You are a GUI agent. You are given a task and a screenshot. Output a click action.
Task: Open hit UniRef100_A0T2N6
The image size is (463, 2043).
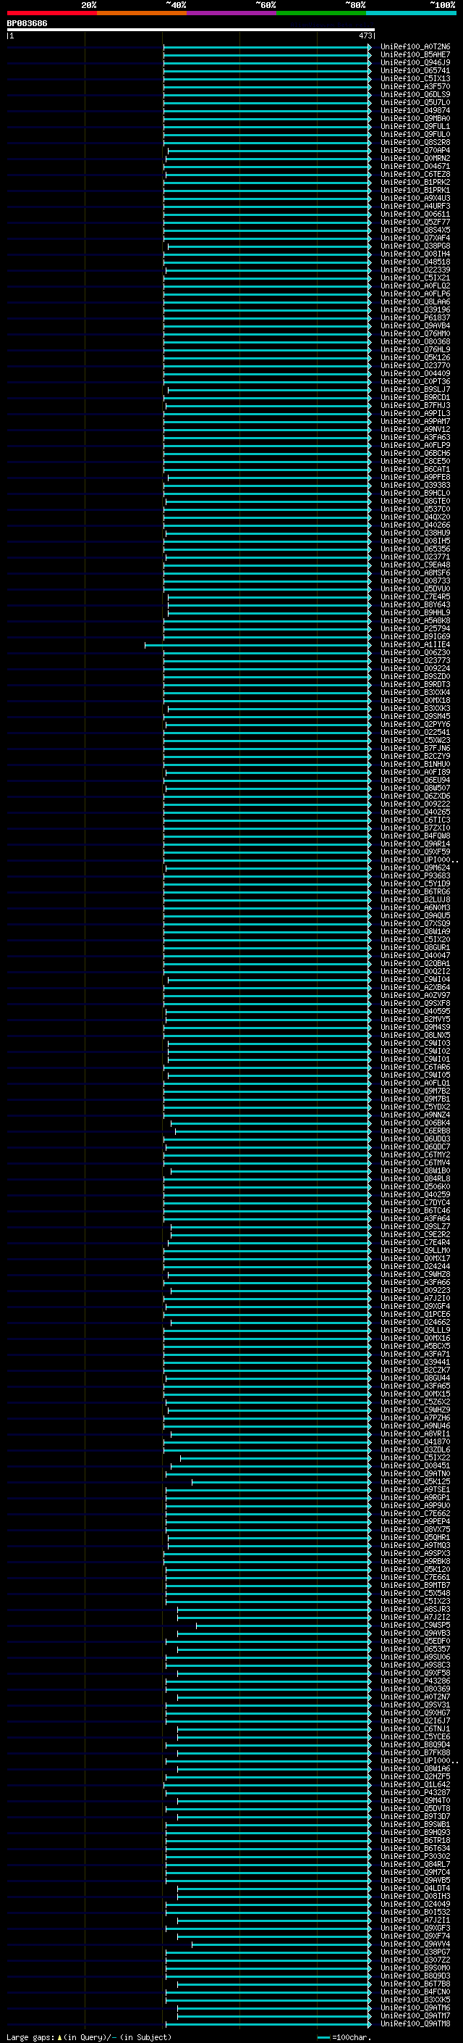pyautogui.click(x=415, y=47)
